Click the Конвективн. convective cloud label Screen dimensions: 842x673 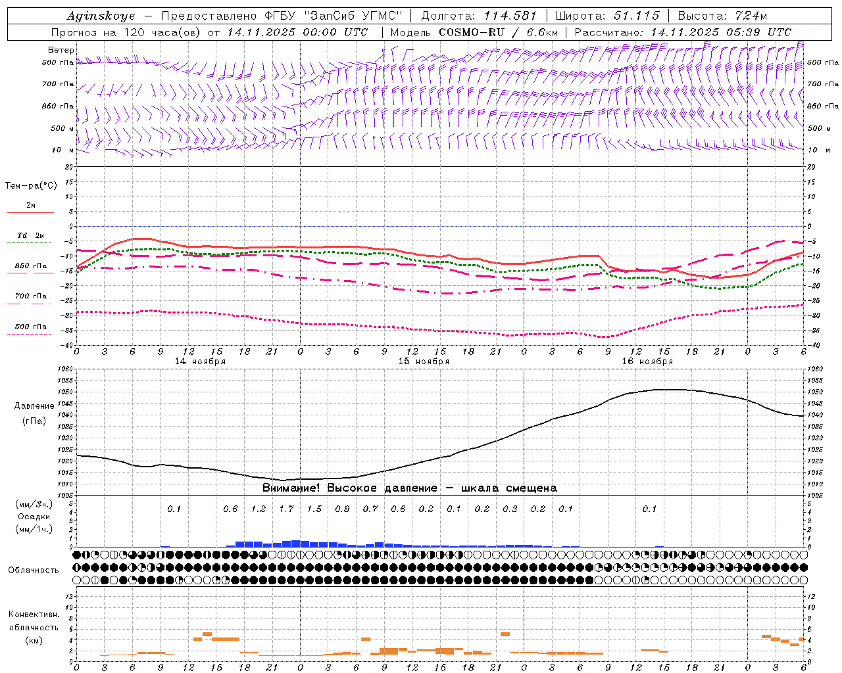(34, 615)
